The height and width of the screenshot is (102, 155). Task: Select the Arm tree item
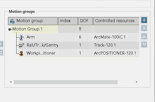coord(31,37)
